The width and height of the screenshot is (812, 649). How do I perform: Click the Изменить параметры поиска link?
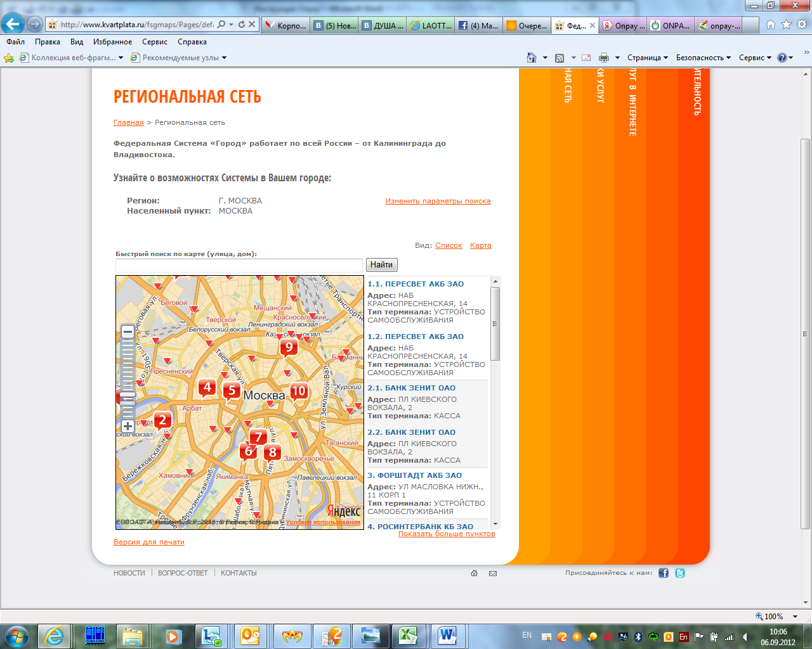click(438, 201)
